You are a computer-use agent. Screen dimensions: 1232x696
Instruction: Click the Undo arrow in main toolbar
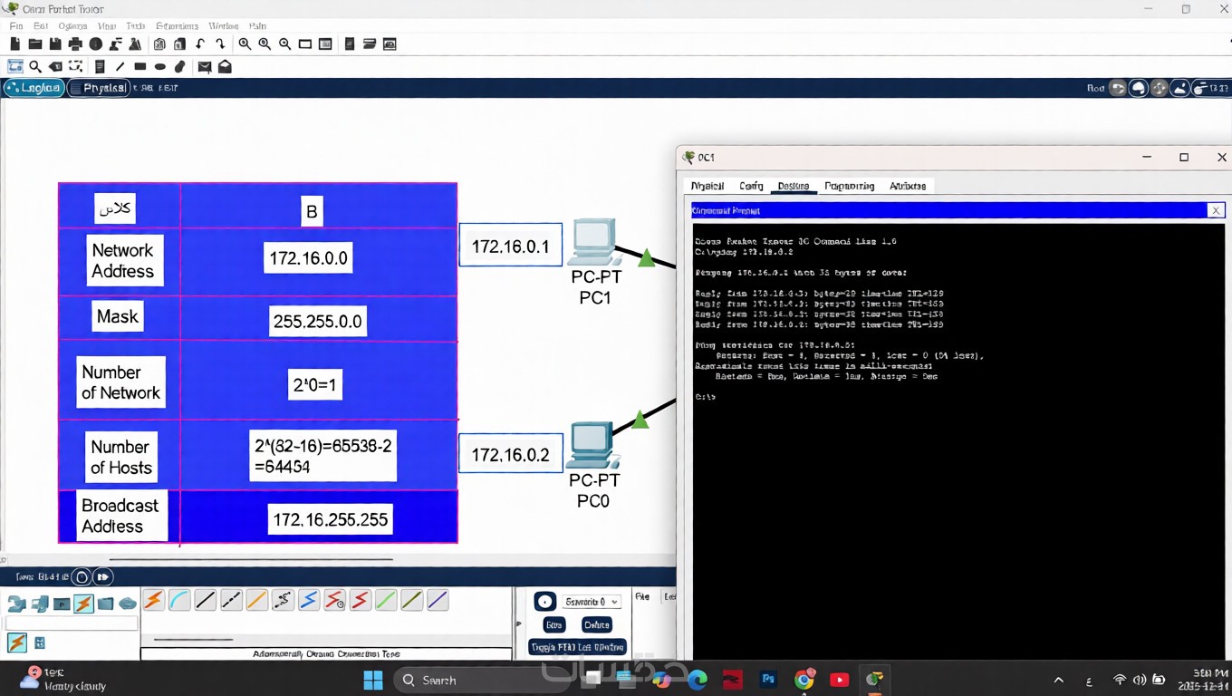[200, 43]
